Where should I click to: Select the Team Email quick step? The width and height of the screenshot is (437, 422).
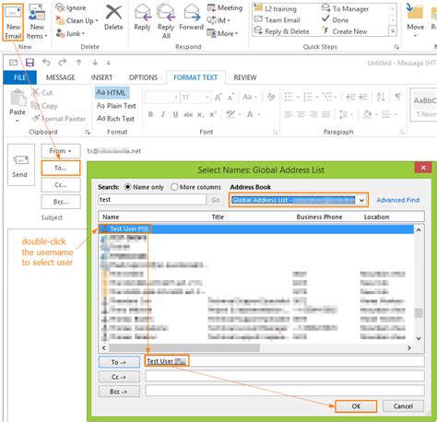(278, 20)
